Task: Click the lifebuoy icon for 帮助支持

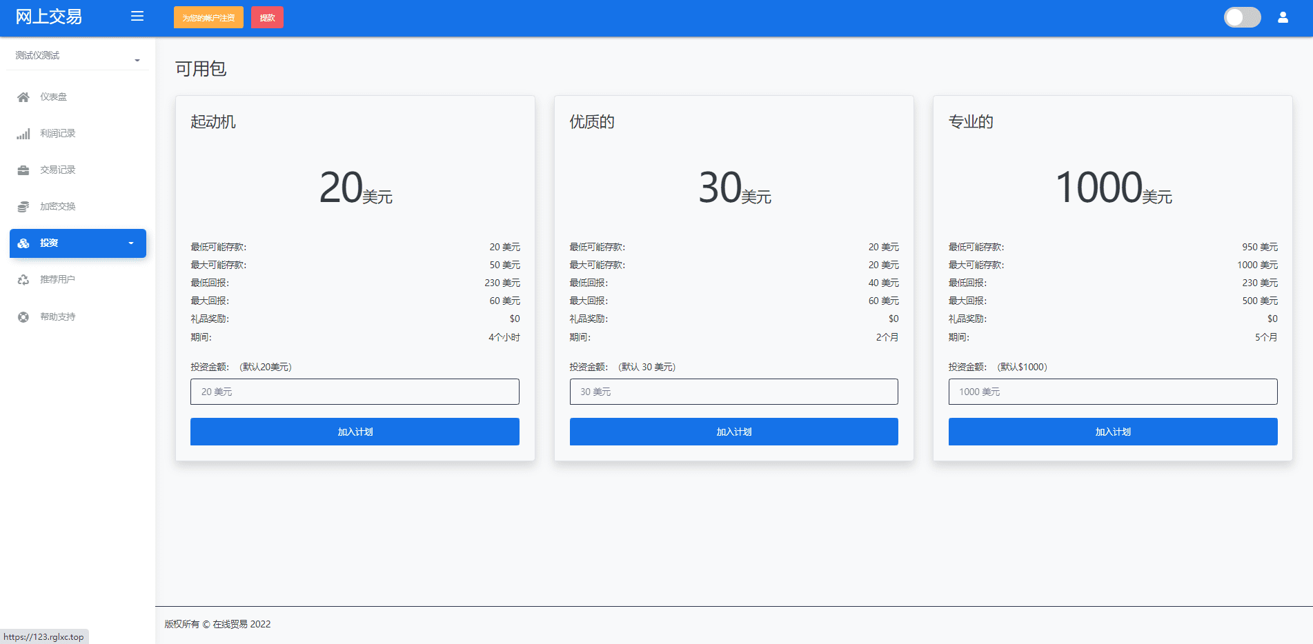Action: pos(23,317)
